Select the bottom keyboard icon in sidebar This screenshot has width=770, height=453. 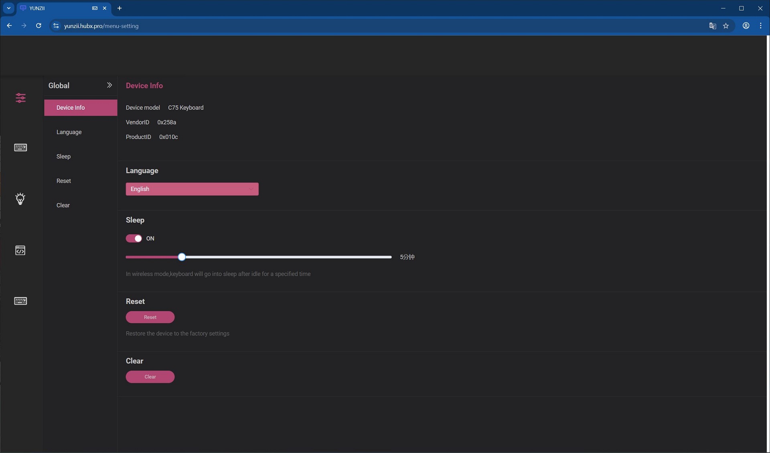click(x=20, y=301)
